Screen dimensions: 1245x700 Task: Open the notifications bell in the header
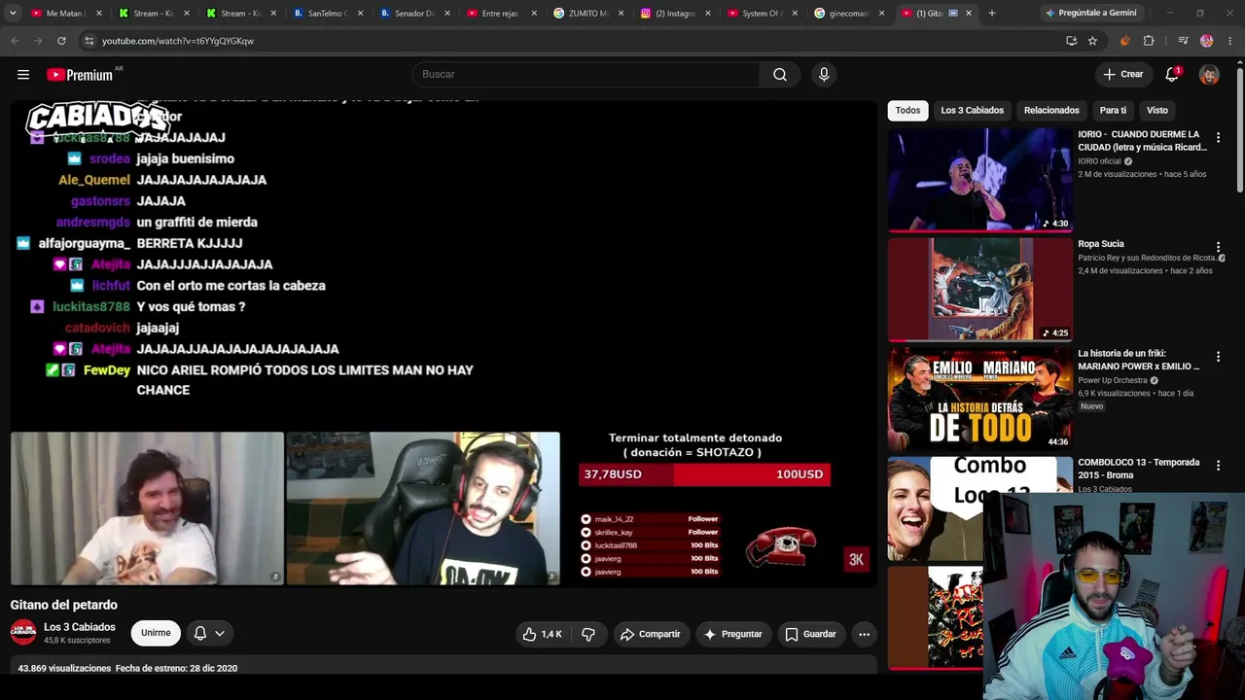(x=1172, y=75)
